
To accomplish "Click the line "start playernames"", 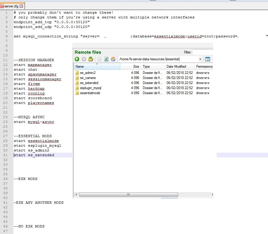I will [x=34, y=103].
